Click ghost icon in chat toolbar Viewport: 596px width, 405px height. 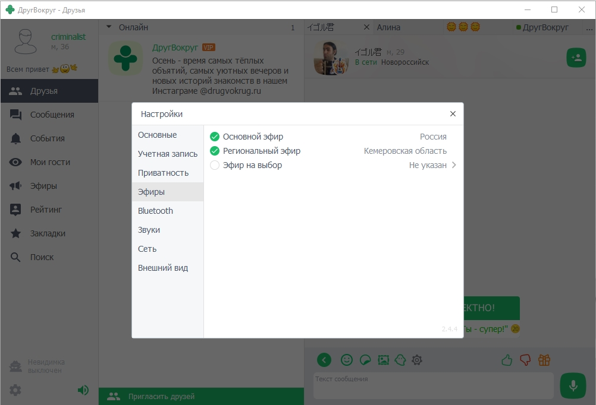(400, 360)
